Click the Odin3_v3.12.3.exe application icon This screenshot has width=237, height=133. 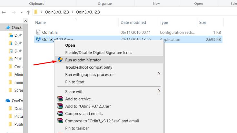click(x=38, y=40)
